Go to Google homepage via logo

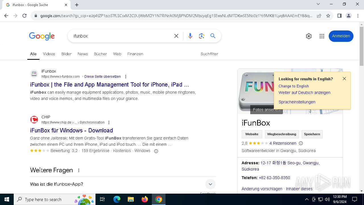pyautogui.click(x=42, y=36)
